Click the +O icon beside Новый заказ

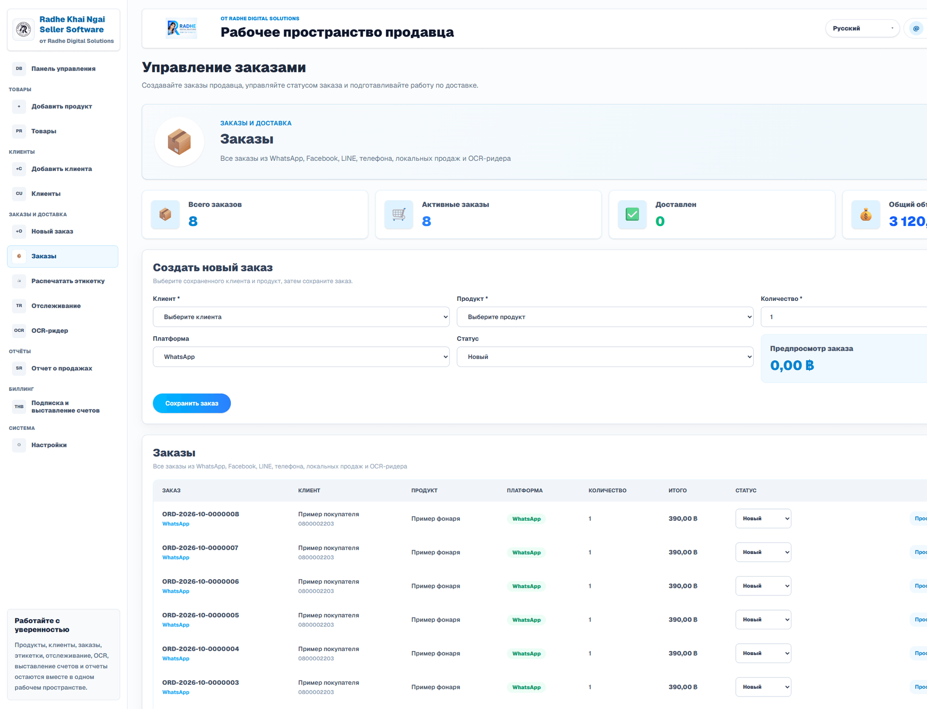tap(19, 231)
